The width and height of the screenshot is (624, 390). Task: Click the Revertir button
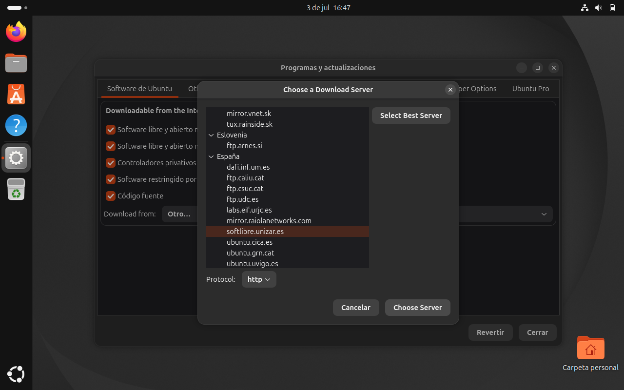[x=490, y=332]
